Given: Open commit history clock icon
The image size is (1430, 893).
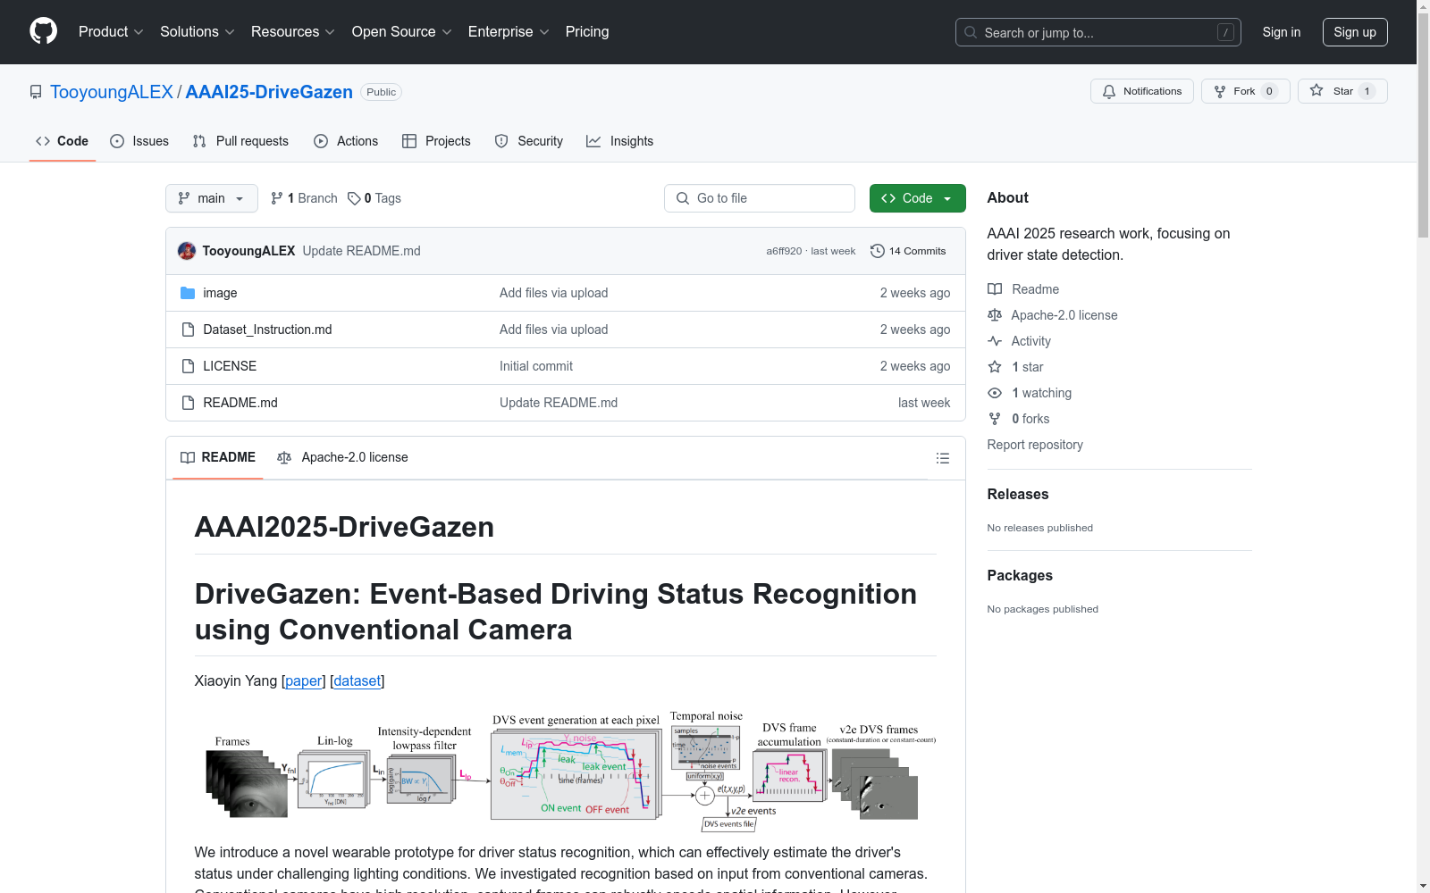Looking at the screenshot, I should click(x=878, y=251).
